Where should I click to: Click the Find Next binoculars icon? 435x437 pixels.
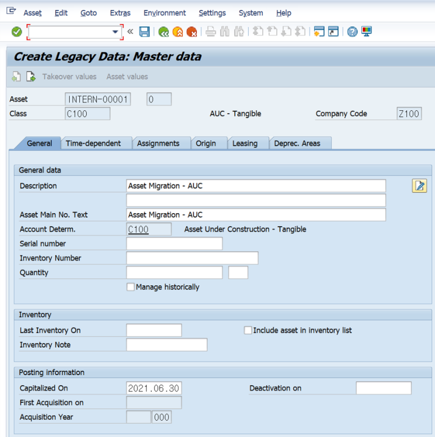coord(239,31)
